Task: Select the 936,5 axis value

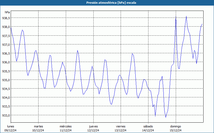Action: 6,53
